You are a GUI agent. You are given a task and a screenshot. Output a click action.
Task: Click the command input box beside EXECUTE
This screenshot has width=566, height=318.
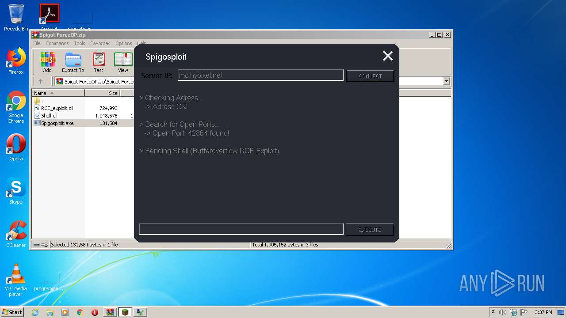241,229
